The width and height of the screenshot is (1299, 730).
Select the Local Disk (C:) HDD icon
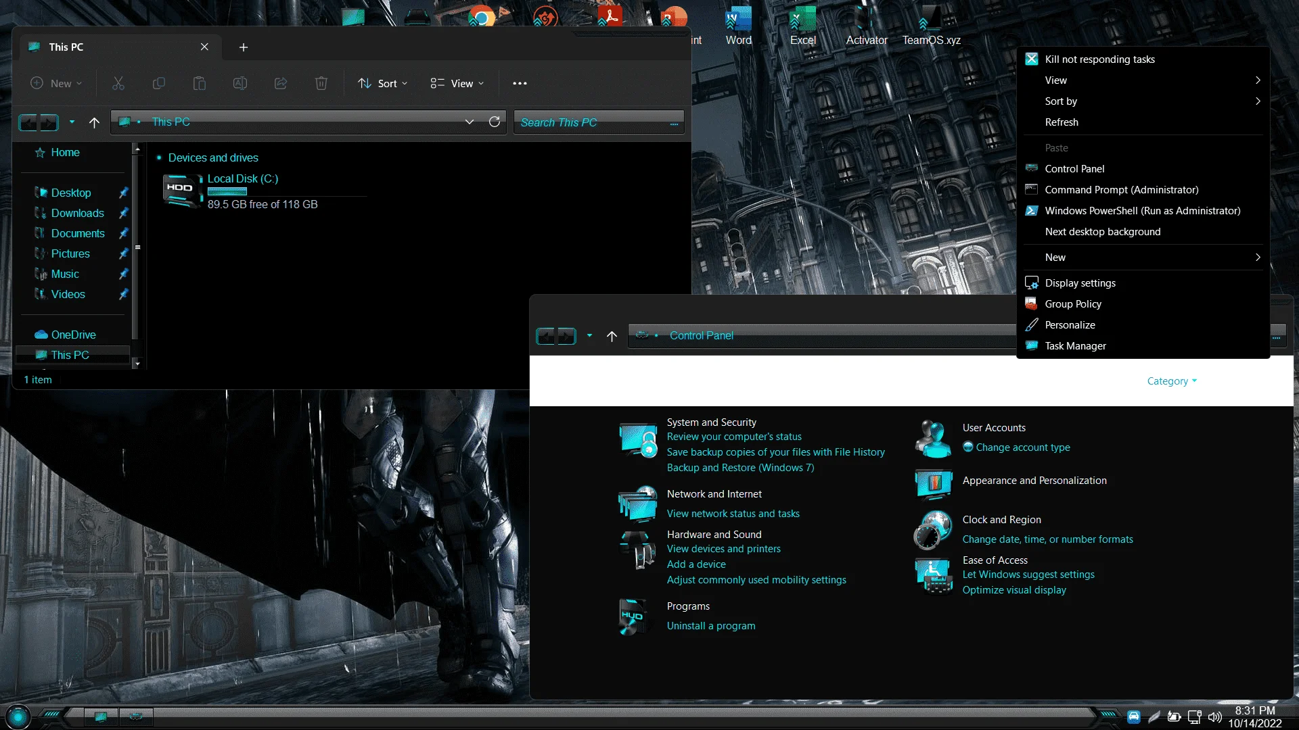click(x=182, y=191)
